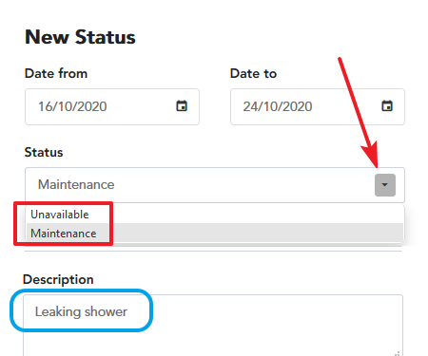
Task: Click the Description text area resize handle
Action: (398, 353)
